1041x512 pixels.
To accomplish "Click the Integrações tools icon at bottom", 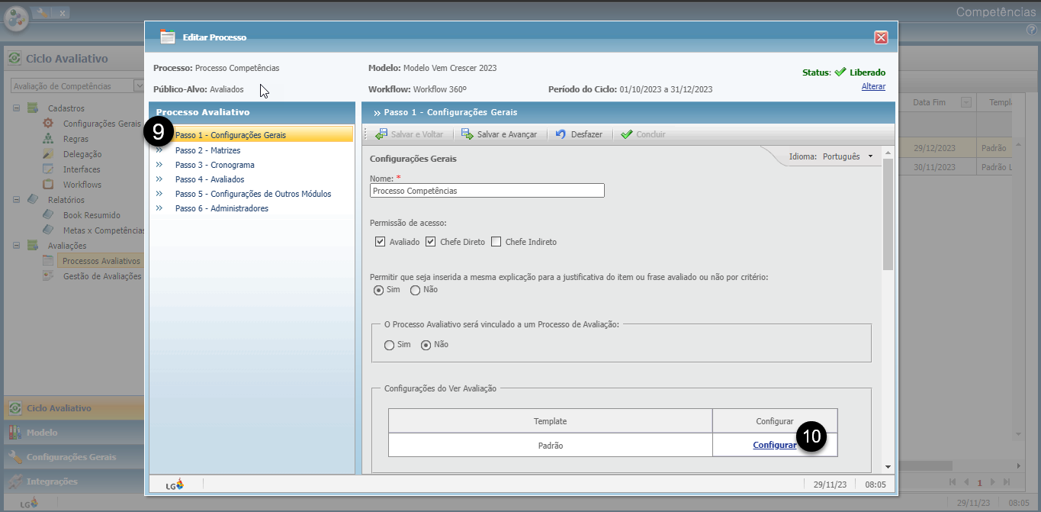I will pos(14,481).
